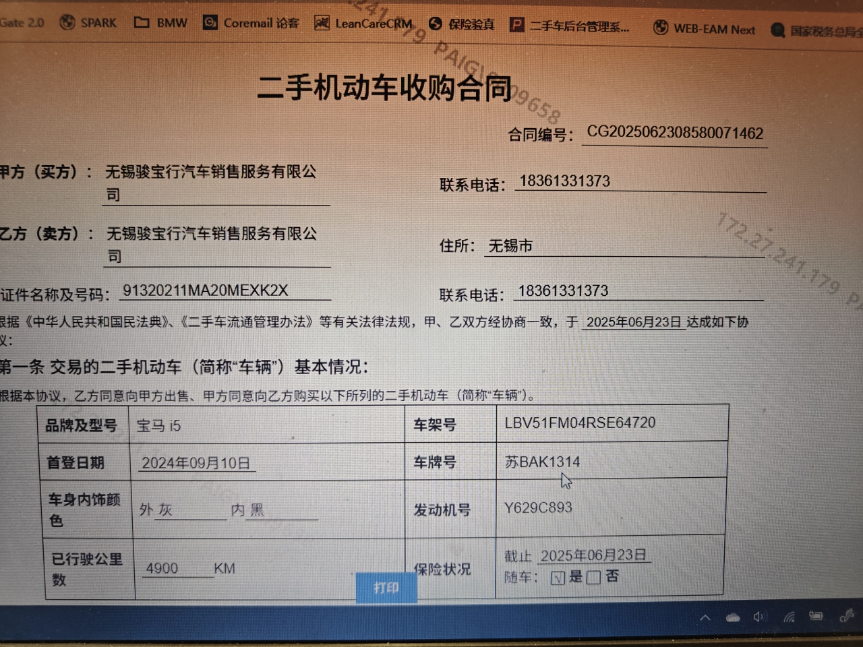Click the buyer name 无锡骏宝行汽车销售服务有限公司
The width and height of the screenshot is (863, 647).
coord(210,183)
